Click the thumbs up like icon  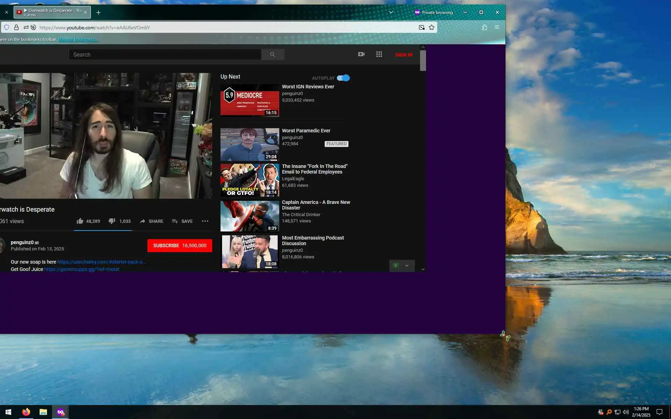80,221
